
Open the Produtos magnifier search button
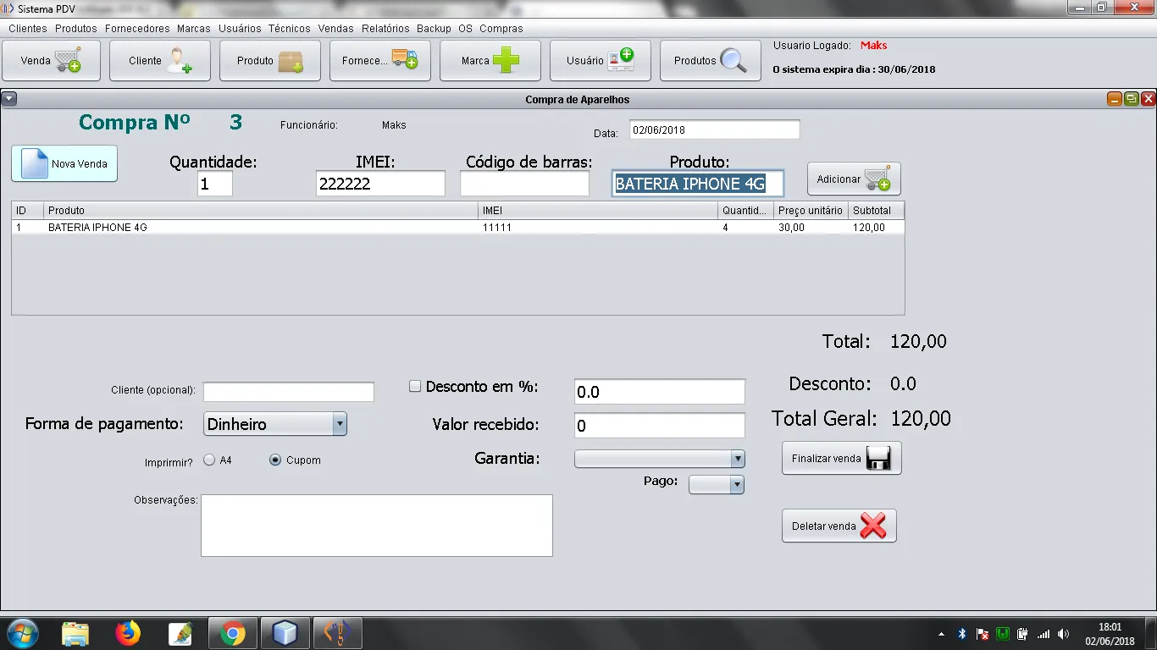(x=711, y=61)
